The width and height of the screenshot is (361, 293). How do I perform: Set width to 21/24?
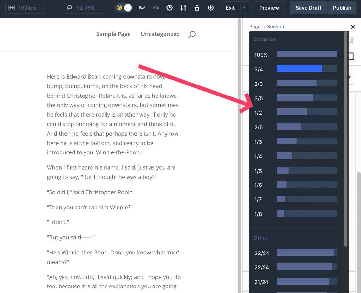point(296,281)
